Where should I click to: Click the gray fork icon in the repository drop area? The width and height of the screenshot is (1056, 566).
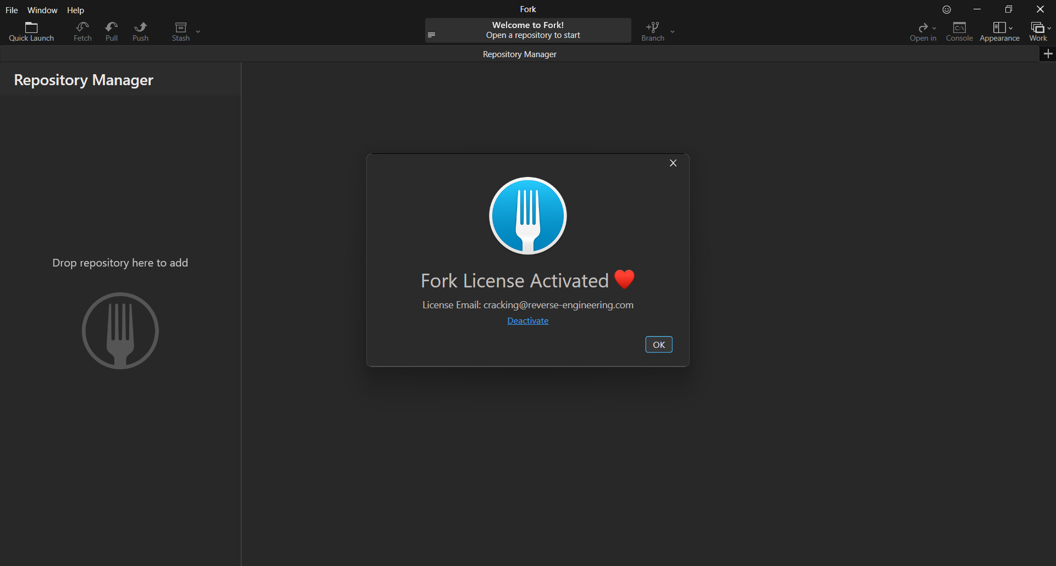pyautogui.click(x=120, y=331)
